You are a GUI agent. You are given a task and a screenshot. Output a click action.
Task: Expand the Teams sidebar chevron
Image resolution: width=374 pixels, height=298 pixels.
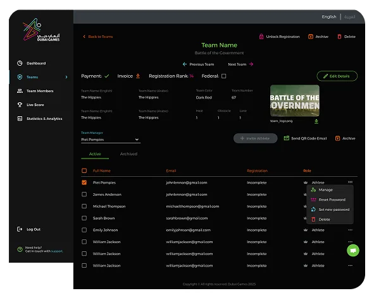coord(66,77)
